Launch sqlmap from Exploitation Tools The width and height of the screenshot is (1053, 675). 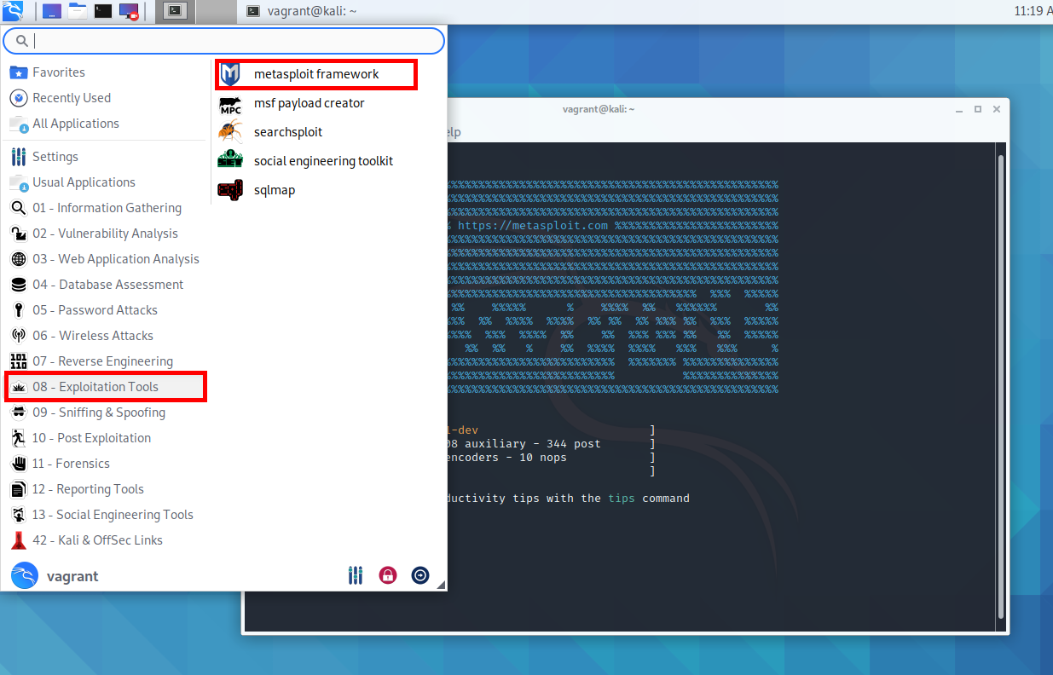[273, 189]
